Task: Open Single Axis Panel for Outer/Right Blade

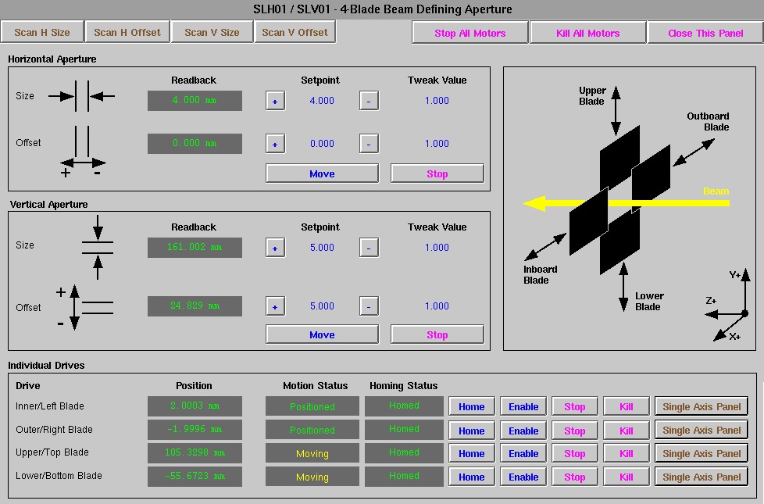Action: [x=702, y=431]
